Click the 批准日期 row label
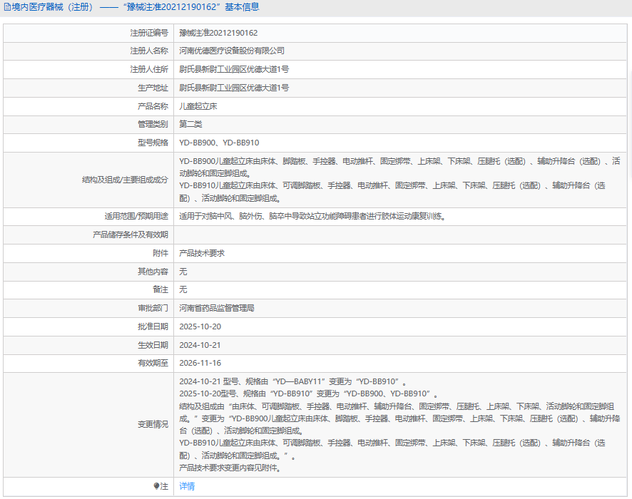The image size is (632, 499). (153, 326)
